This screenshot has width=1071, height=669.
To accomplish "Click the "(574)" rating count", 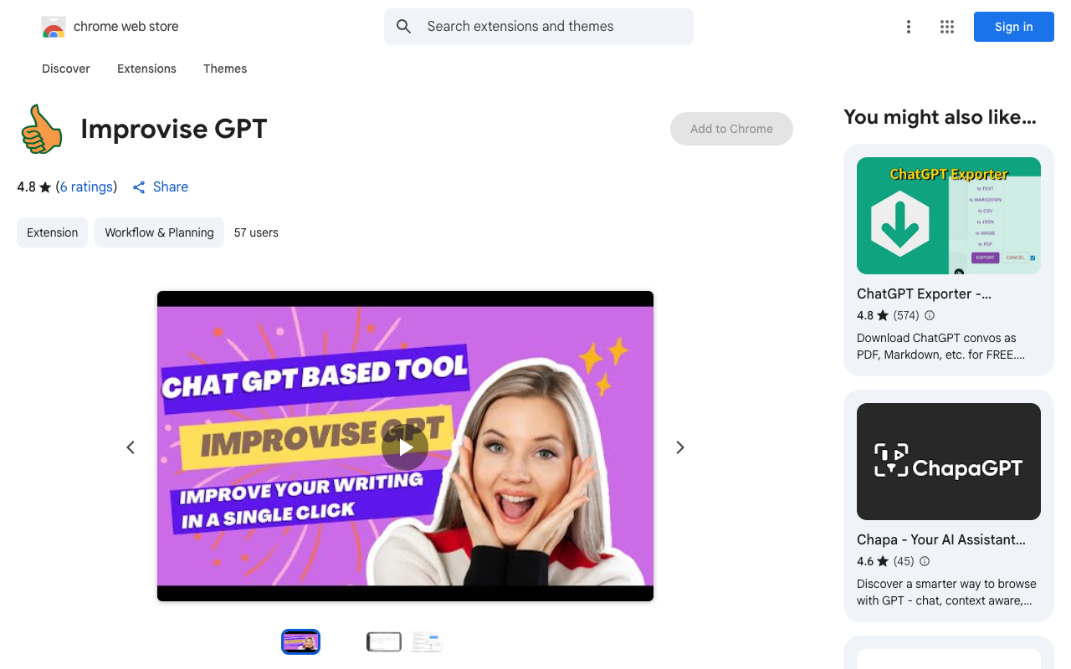I will pos(906,316).
